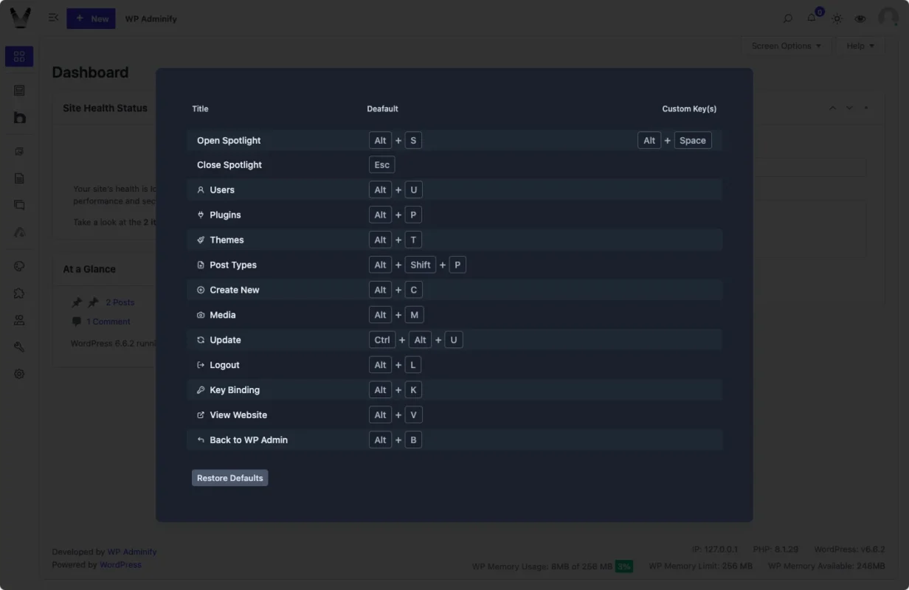The width and height of the screenshot is (909, 590).
Task: Open the Screen Options dropdown
Action: pyautogui.click(x=787, y=46)
